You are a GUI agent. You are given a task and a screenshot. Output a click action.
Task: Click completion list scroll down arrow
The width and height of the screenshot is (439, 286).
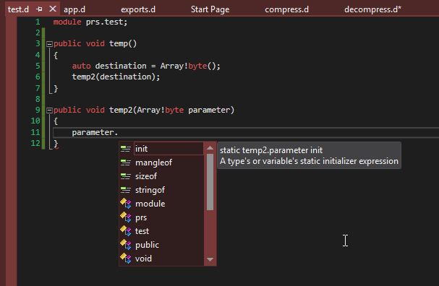point(210,259)
